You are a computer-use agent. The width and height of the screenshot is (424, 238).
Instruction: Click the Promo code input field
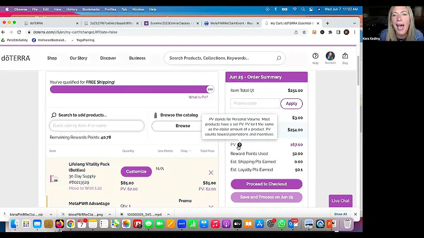pos(255,103)
